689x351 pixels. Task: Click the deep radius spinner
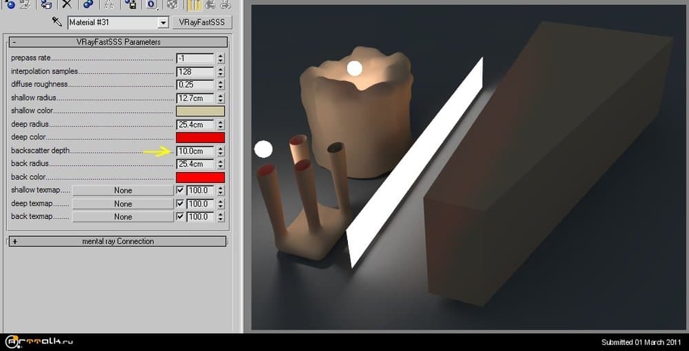(x=220, y=125)
